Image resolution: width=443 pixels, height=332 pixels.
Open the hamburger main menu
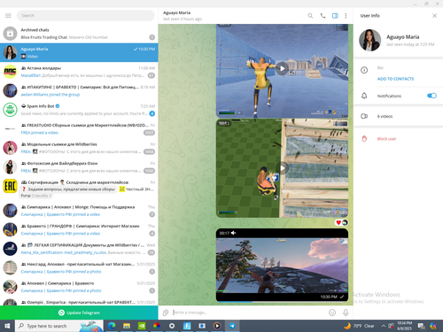(8, 15)
